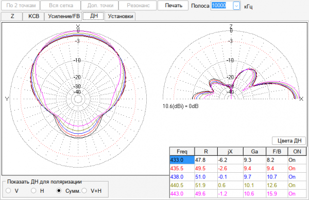Click R value 51.0
This screenshot has width=309, height=200.
(x=206, y=177)
